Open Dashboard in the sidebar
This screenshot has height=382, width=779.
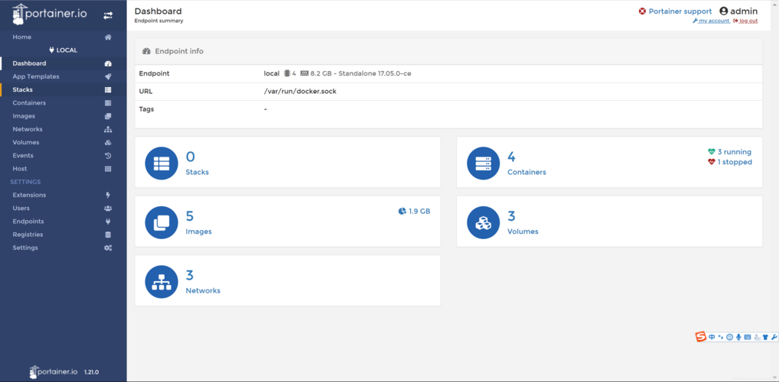(29, 63)
